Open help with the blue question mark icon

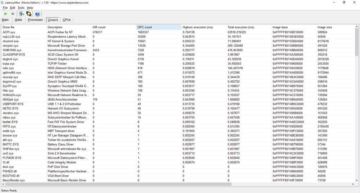[x=37, y=14]
